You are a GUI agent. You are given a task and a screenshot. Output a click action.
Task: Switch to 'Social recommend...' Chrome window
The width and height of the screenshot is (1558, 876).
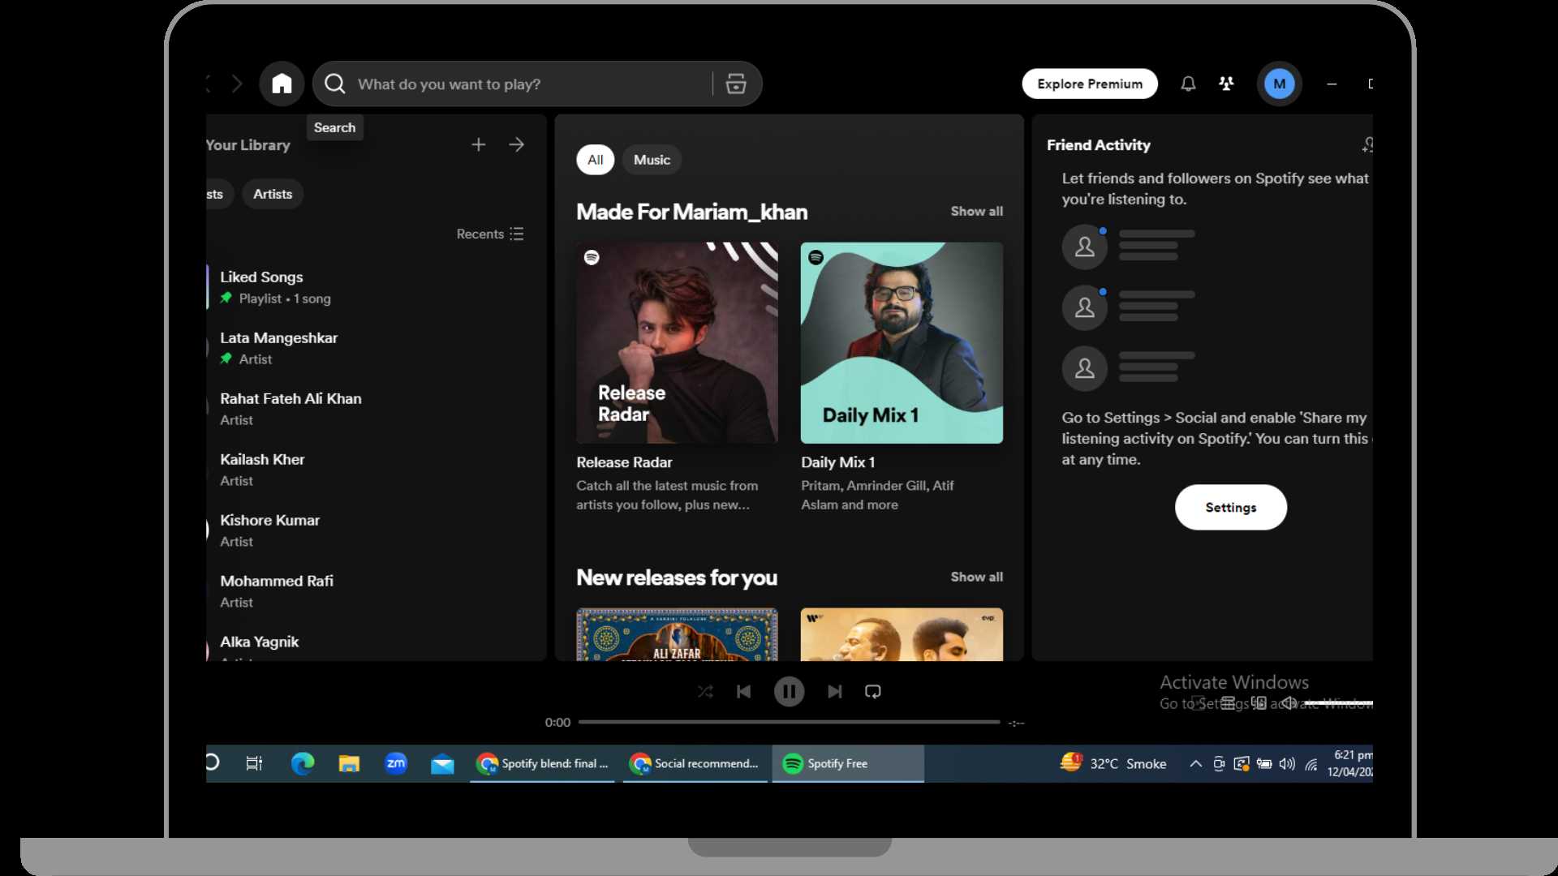pos(695,763)
